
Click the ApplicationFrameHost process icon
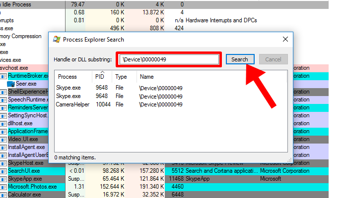click(3, 132)
